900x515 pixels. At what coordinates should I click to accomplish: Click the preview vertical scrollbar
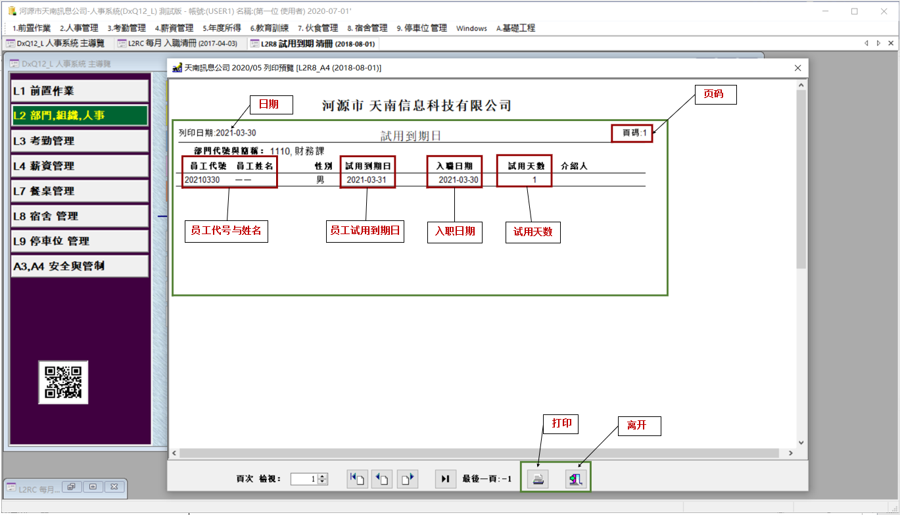(x=801, y=178)
